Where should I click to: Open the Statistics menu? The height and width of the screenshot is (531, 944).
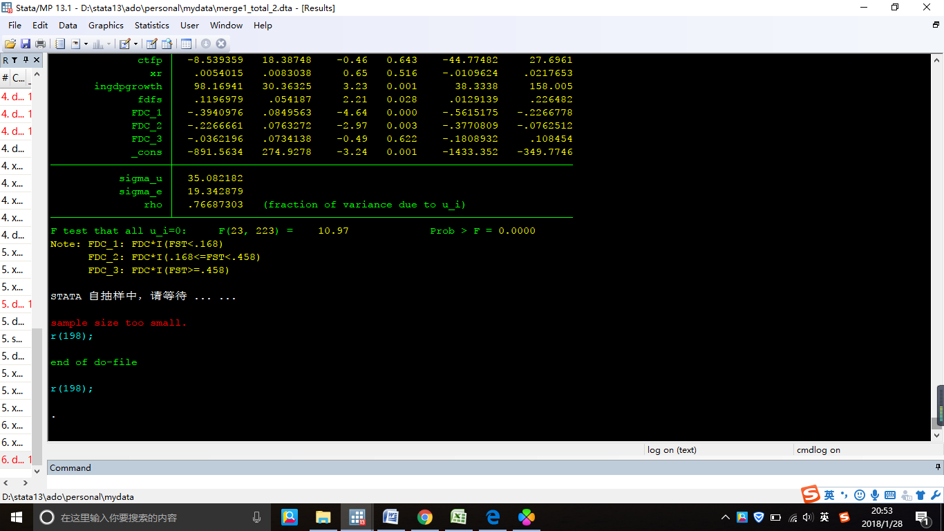(152, 25)
